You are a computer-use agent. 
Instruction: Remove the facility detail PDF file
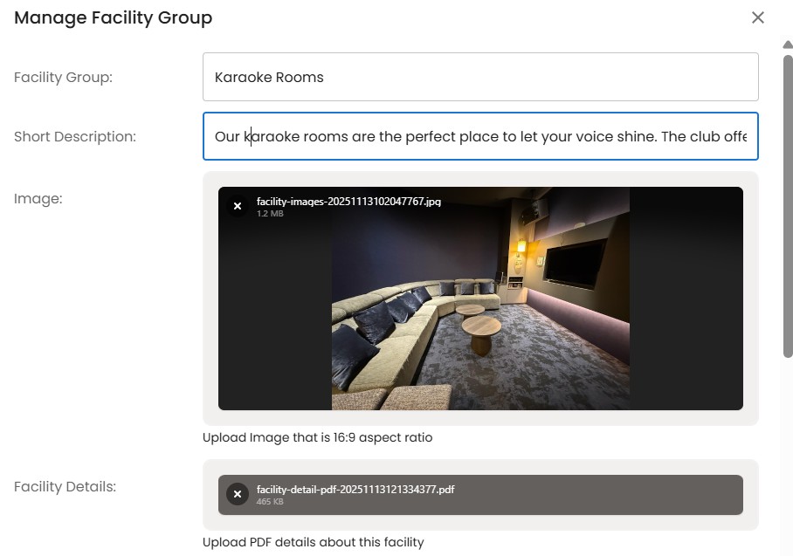237,494
